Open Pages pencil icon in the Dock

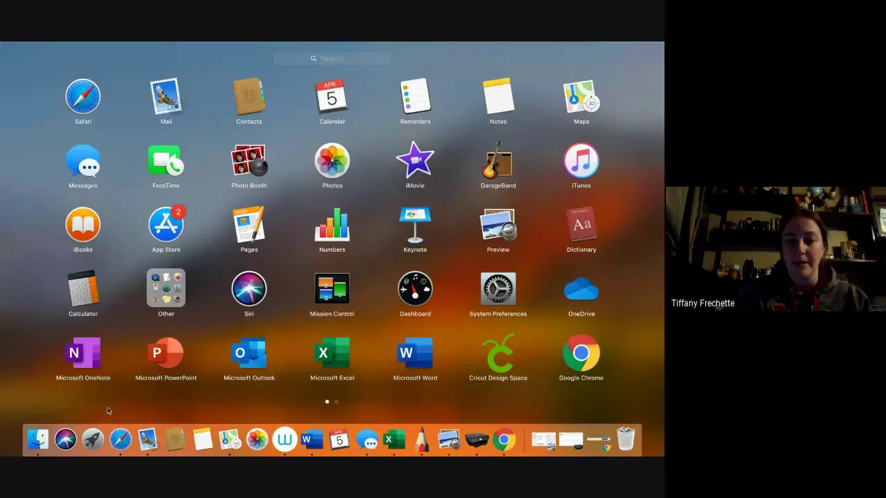tap(422, 439)
